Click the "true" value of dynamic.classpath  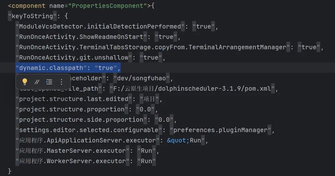[106, 68]
